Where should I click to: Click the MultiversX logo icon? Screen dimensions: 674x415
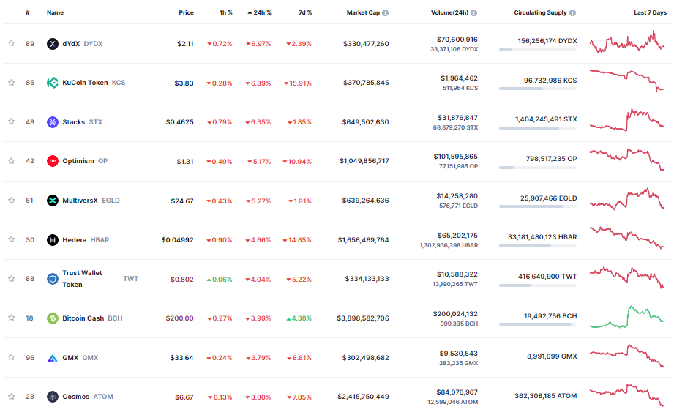pyautogui.click(x=53, y=201)
